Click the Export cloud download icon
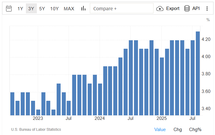Image resolution: width=215 pixels, height=135 pixels. [x=160, y=8]
